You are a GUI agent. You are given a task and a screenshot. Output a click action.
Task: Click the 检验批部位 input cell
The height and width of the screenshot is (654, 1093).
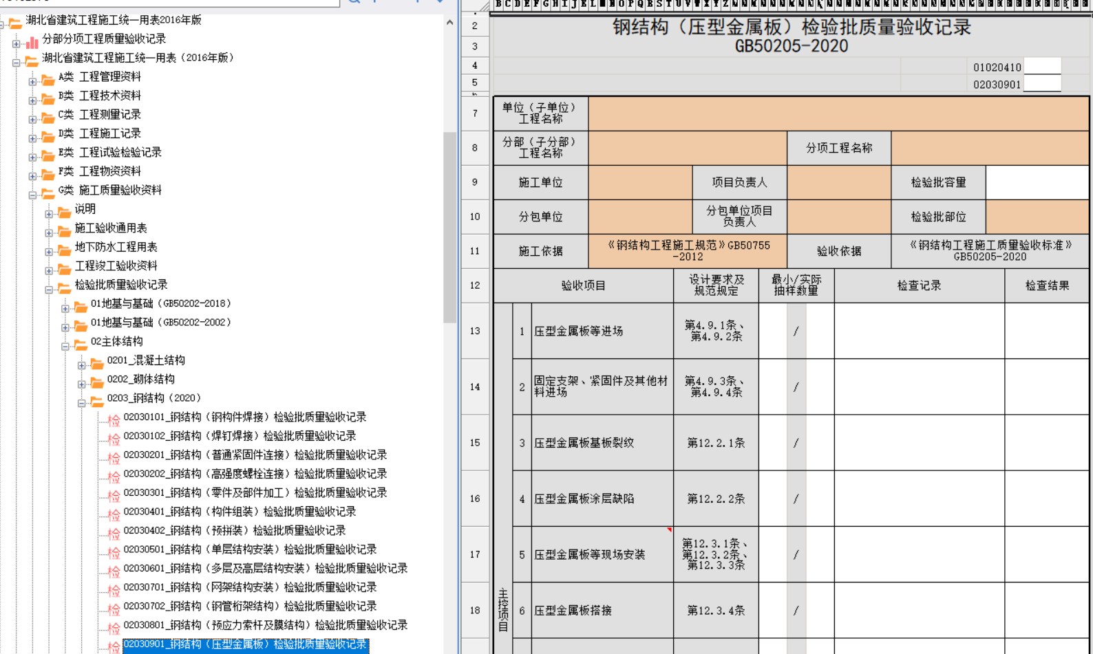[1037, 217]
